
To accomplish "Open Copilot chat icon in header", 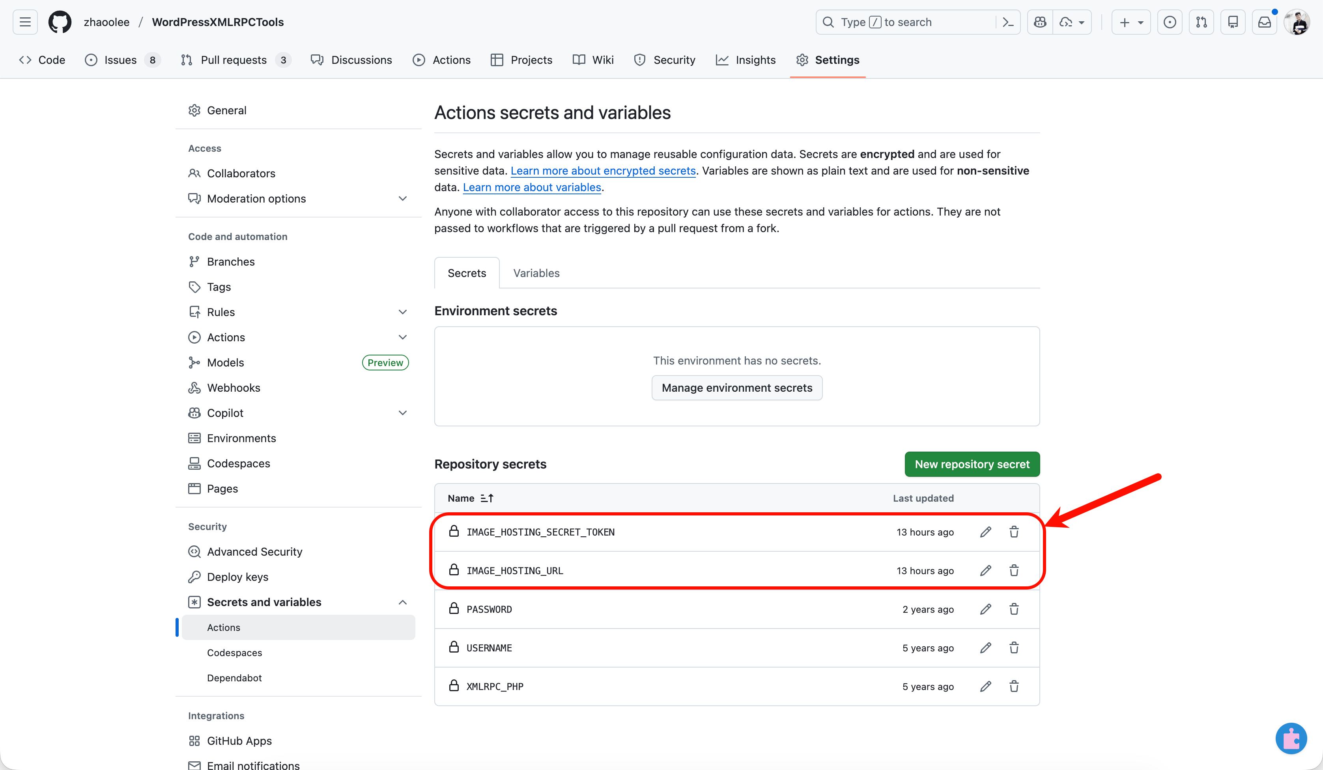I will 1040,22.
